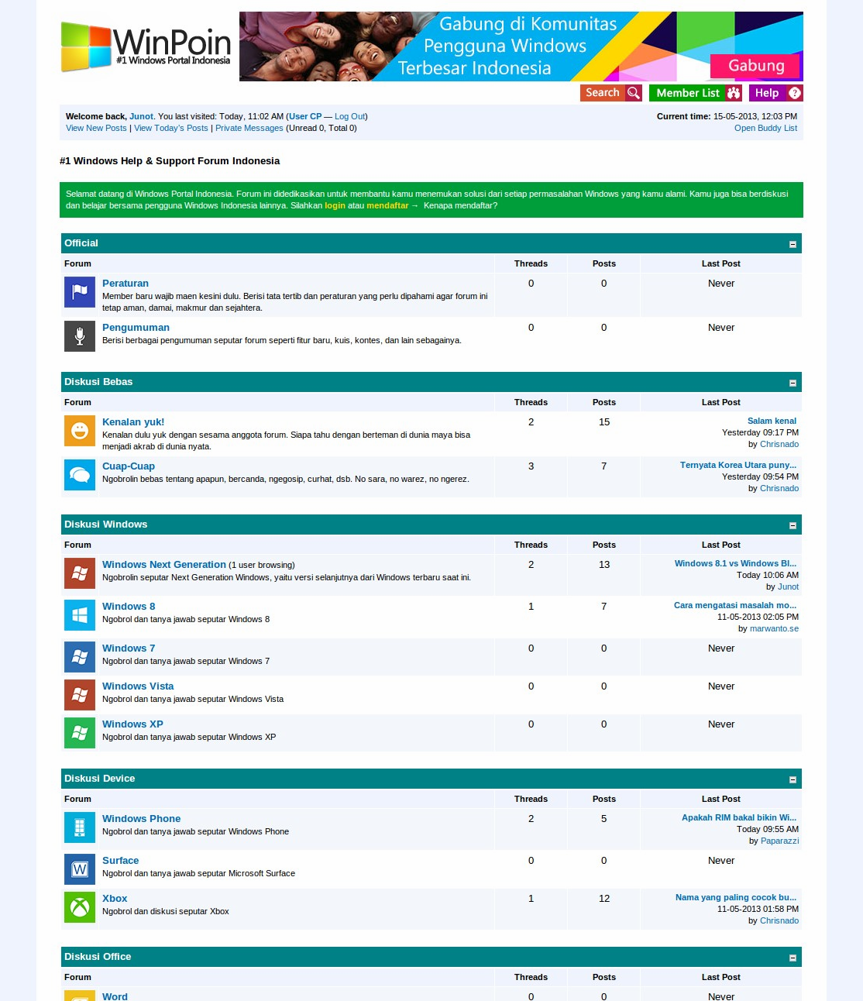View New Posts
Image resolution: width=863 pixels, height=1001 pixels.
tap(96, 128)
